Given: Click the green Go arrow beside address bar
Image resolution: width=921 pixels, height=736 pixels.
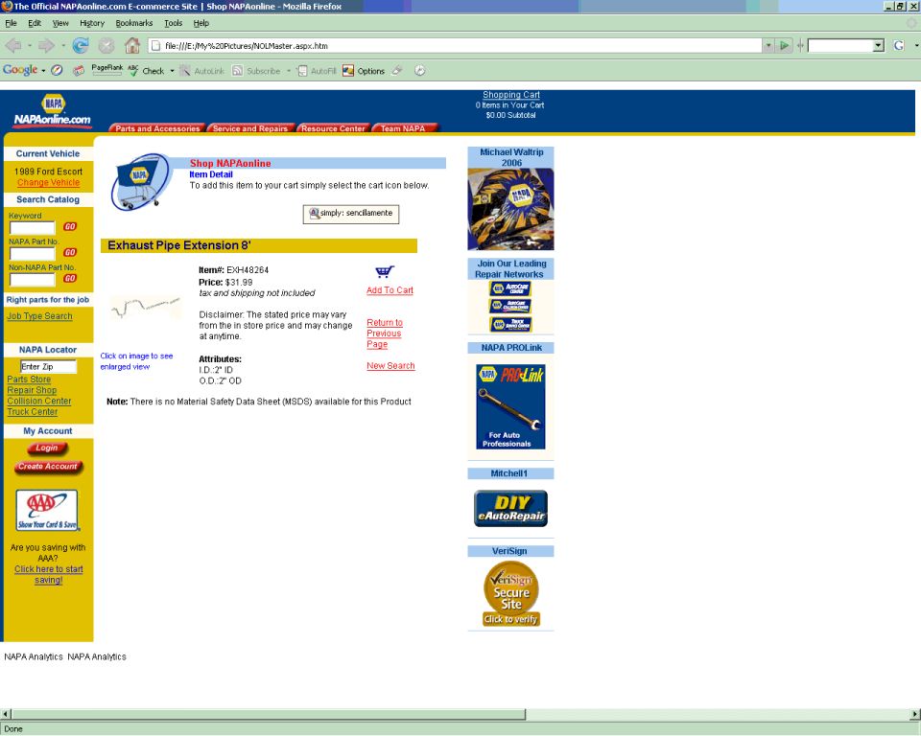Looking at the screenshot, I should point(784,45).
